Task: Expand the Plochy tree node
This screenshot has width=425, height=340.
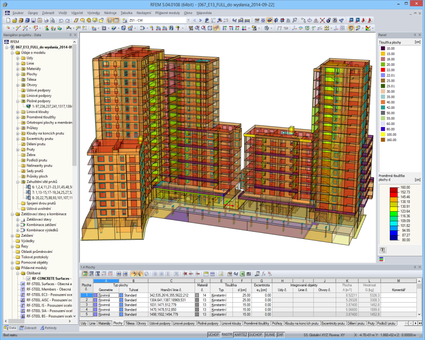Action: [17, 74]
